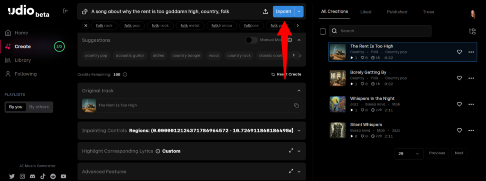Click the blue Inpaint button
Screen dimensions: 486x181
tap(284, 11)
